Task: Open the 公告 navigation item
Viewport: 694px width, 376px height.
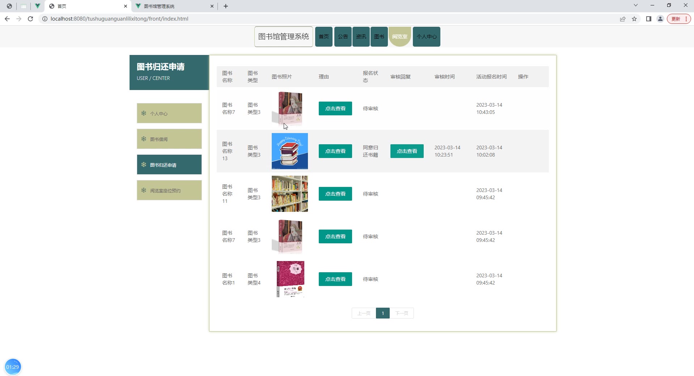Action: [343, 37]
